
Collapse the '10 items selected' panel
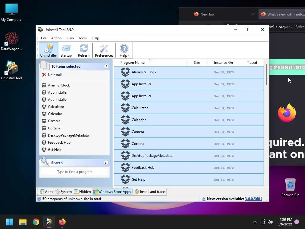[x=106, y=66]
